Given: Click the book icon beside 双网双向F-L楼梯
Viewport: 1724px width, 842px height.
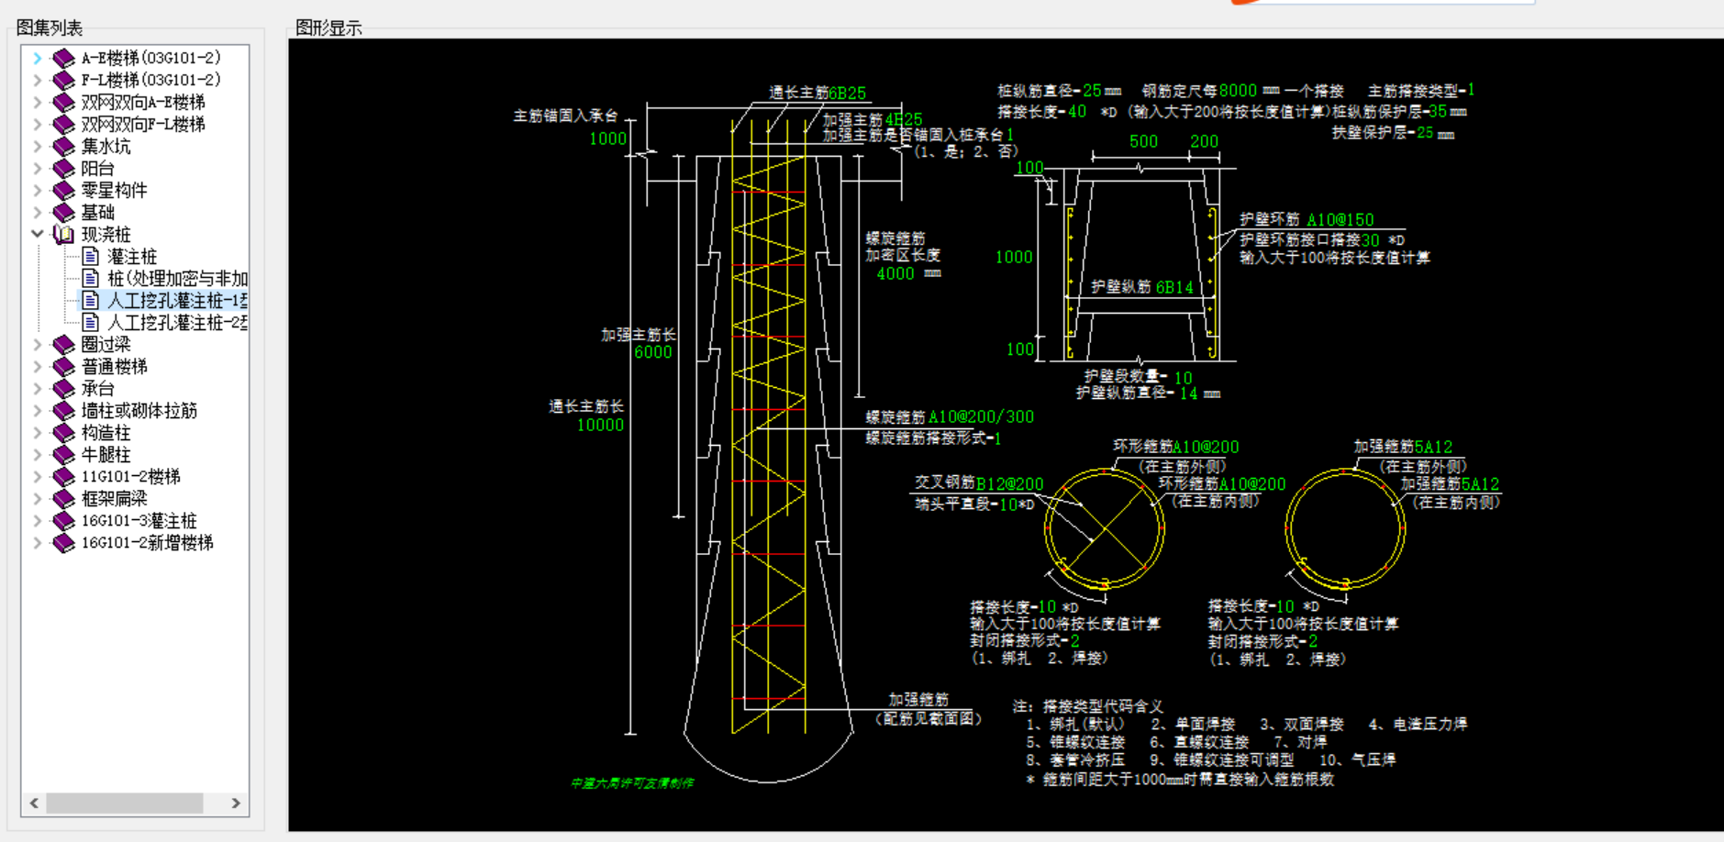Looking at the screenshot, I should pyautogui.click(x=63, y=124).
